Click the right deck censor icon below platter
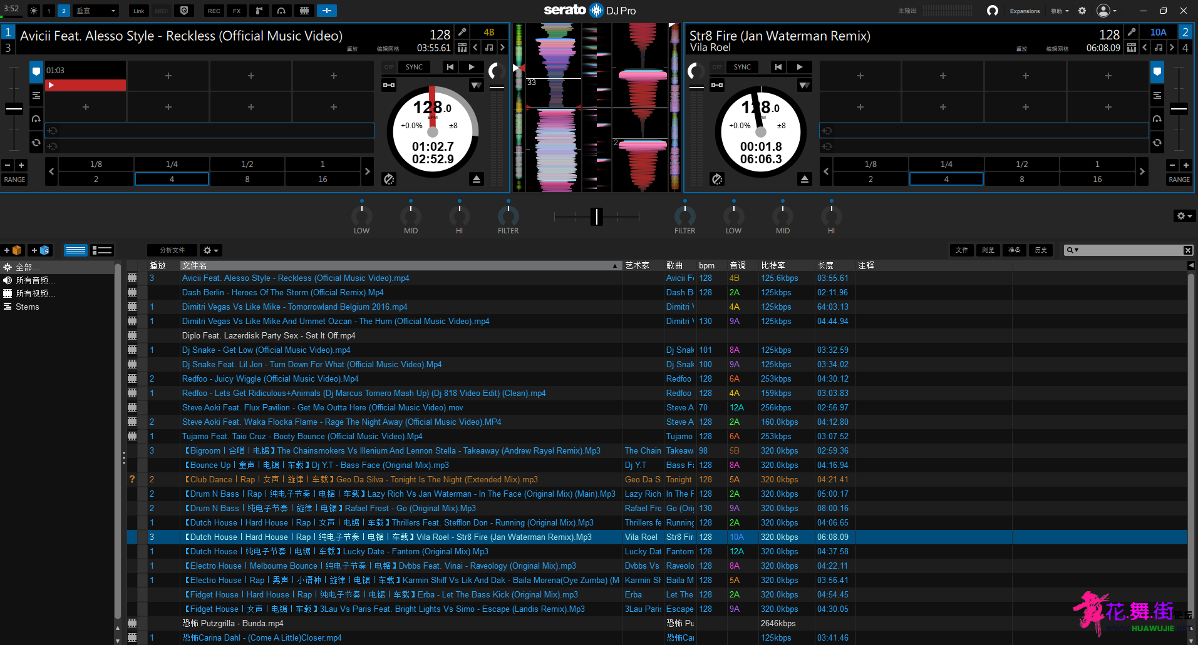Screen dimensions: 1198x645 click(717, 180)
